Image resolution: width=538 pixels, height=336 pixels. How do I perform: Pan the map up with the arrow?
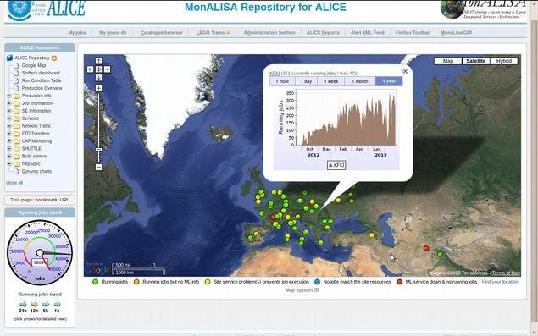[98, 61]
